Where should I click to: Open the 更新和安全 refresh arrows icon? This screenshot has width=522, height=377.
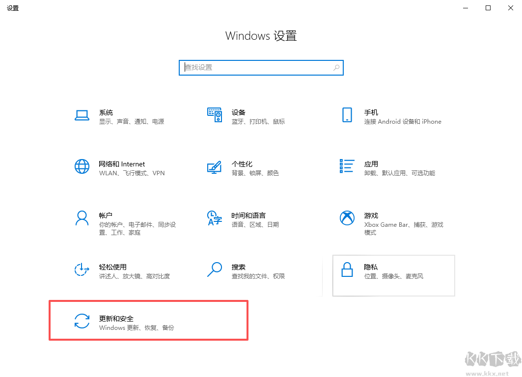tap(82, 321)
